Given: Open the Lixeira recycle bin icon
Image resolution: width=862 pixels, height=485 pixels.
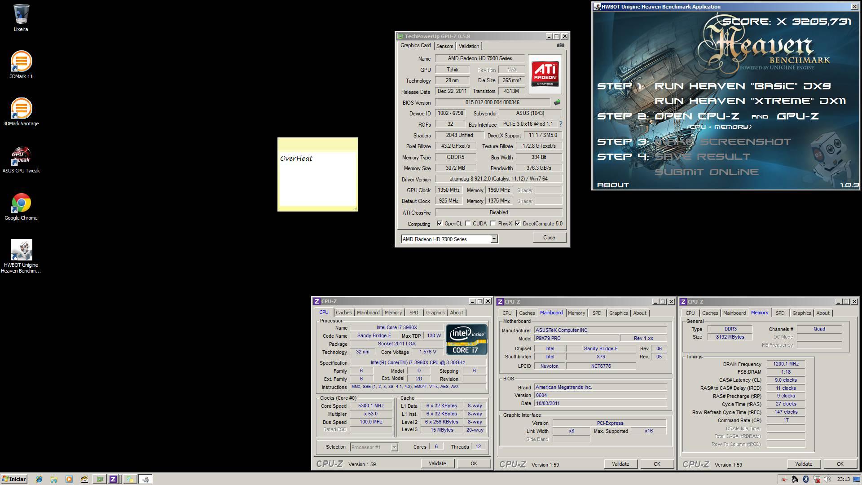Looking at the screenshot, I should (21, 18).
